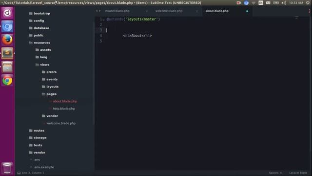Open the network indicator in top panel
312x176 pixels.
click(x=253, y=3)
